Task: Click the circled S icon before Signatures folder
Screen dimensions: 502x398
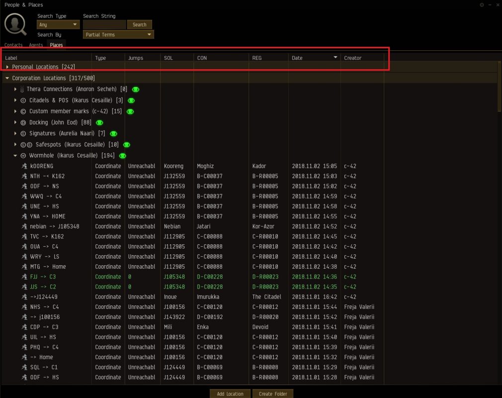Action: click(23, 134)
